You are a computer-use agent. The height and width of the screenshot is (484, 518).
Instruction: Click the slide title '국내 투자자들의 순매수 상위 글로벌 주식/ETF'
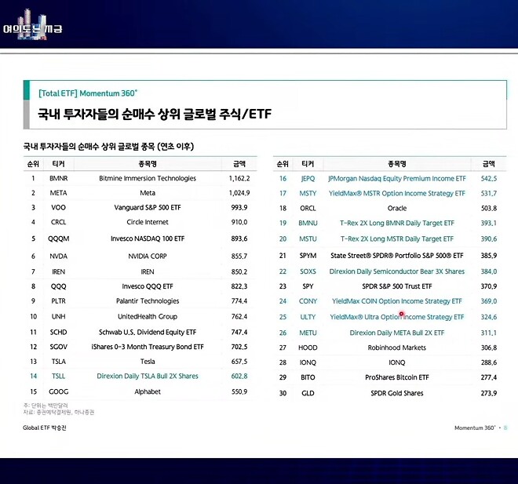(x=155, y=115)
